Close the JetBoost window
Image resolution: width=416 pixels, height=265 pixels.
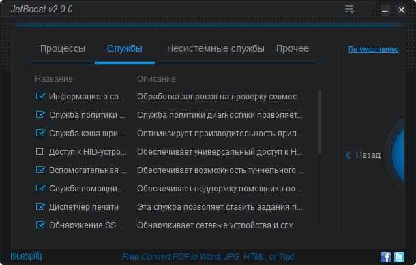coord(401,10)
